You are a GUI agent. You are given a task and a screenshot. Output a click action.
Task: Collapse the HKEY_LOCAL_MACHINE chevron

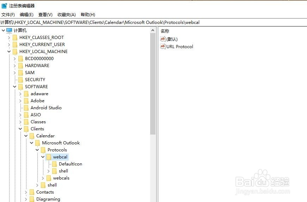[9, 52]
